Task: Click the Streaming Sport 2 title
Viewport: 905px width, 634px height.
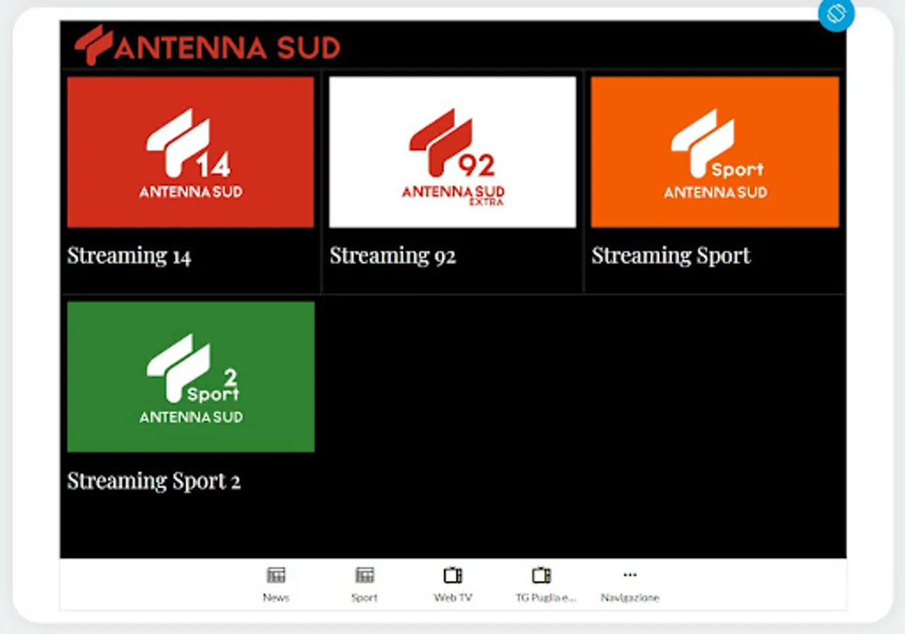Action: [154, 481]
